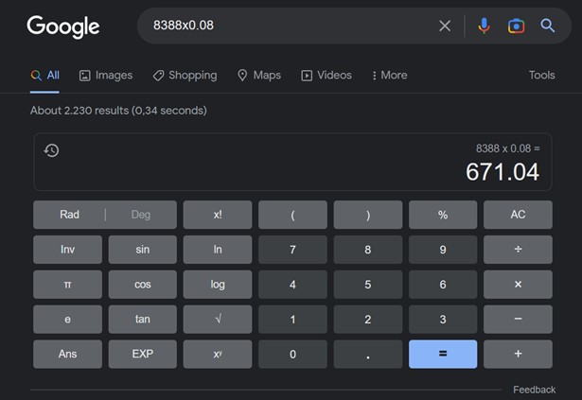
Task: Tap digit 2 on the calculator
Action: [368, 319]
